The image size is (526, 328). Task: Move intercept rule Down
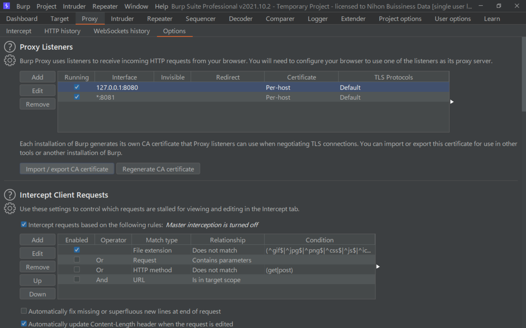[38, 294]
